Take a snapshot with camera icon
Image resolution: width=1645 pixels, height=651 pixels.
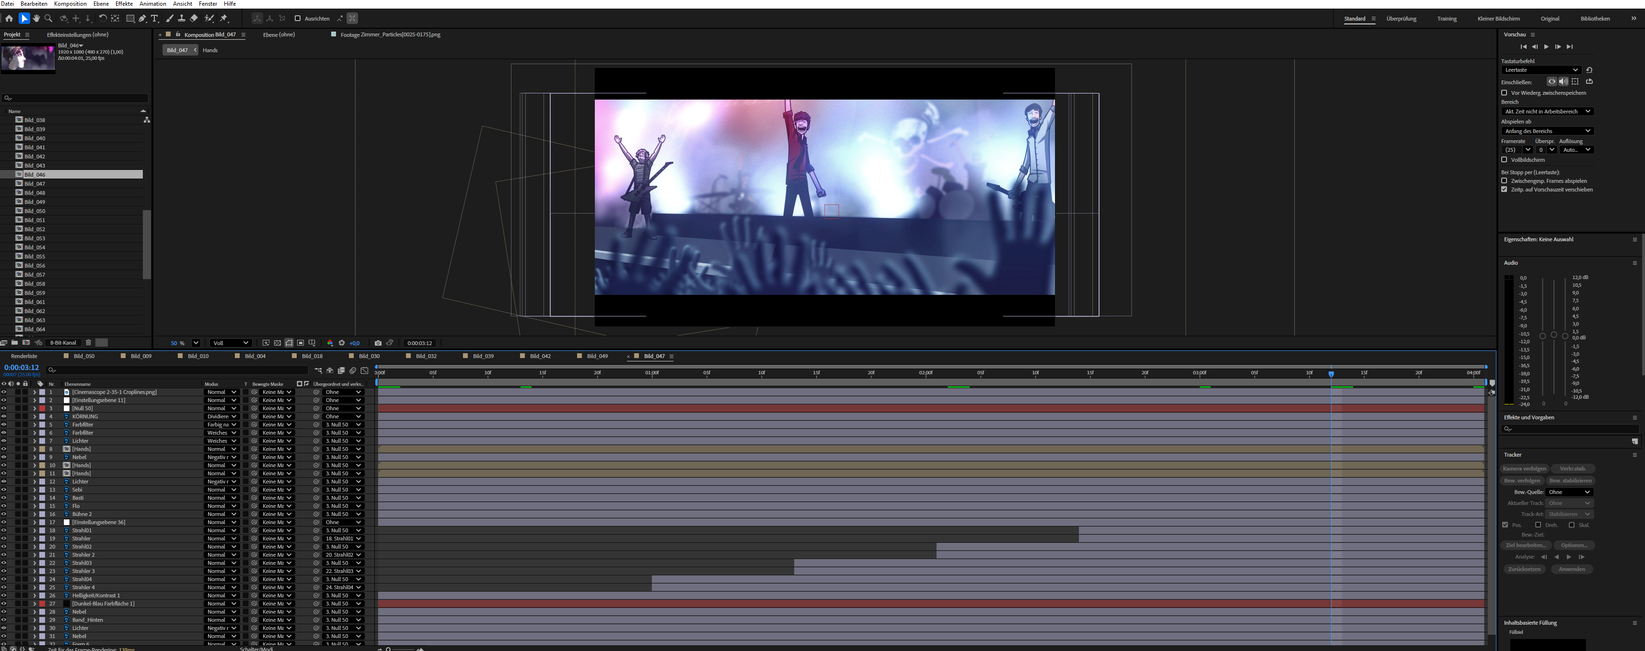click(378, 343)
